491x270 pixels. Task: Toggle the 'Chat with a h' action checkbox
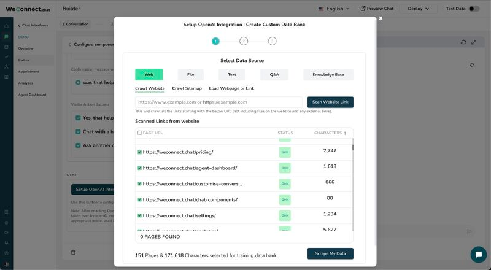pyautogui.click(x=78, y=131)
